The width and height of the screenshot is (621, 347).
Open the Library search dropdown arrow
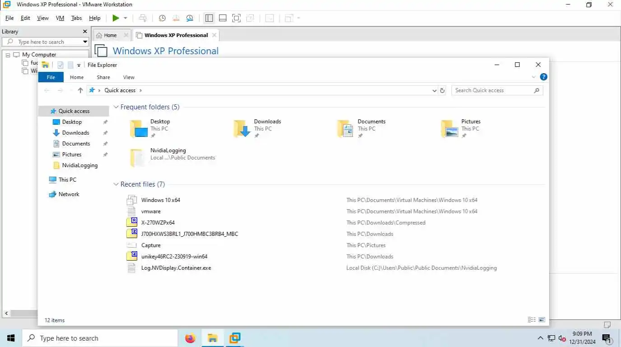click(85, 42)
